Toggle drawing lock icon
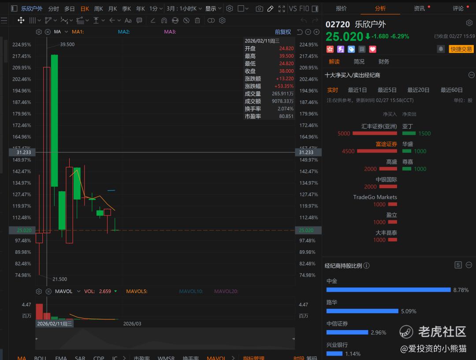The image size is (476, 360). click(175, 20)
